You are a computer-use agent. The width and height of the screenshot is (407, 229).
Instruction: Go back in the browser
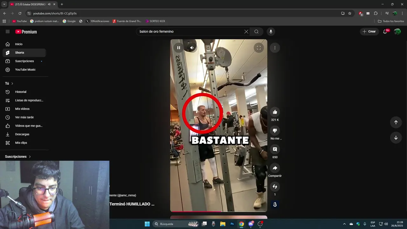4,13
